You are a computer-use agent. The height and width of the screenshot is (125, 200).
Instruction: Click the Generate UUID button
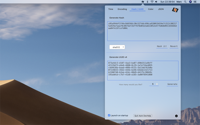pos(172,84)
